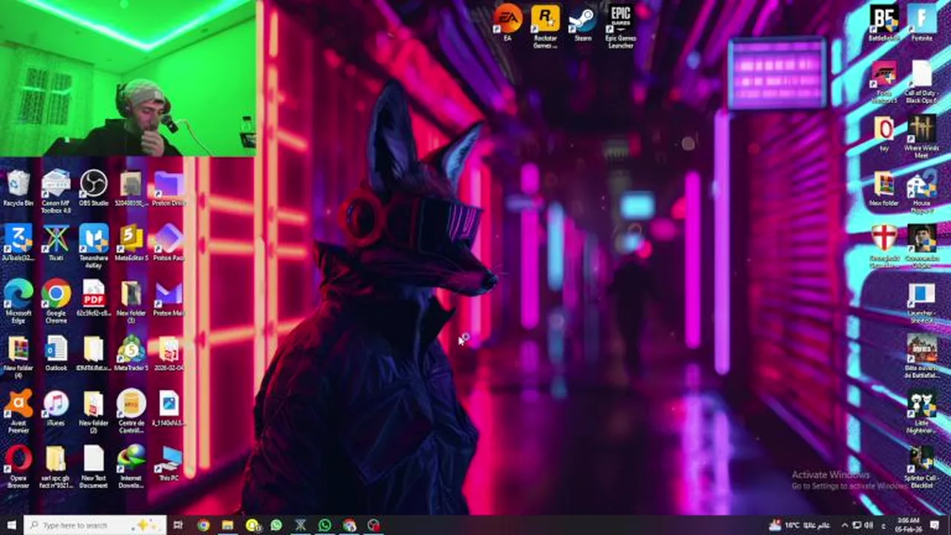The image size is (951, 535).
Task: Select the Steam desktop shortcut
Action: point(583,22)
